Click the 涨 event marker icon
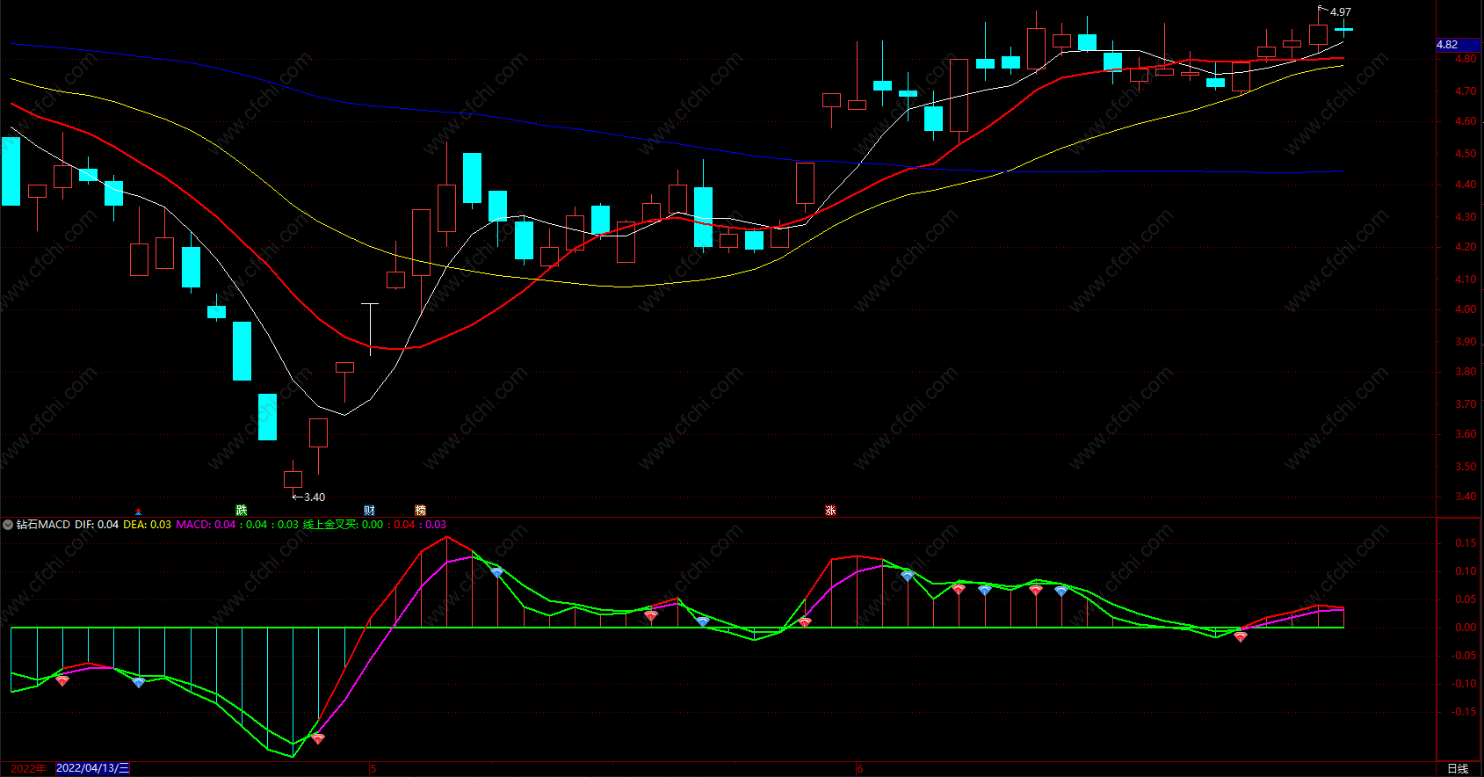This screenshot has height=777, width=1484. point(830,511)
